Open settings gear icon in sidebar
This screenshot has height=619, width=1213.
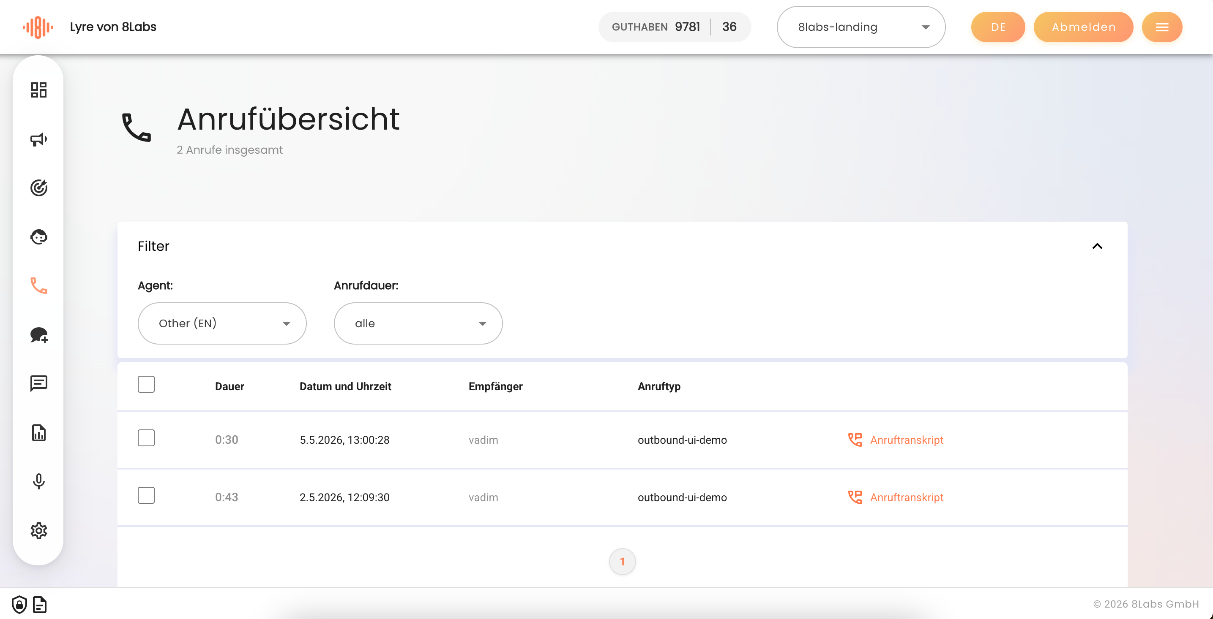tap(38, 531)
